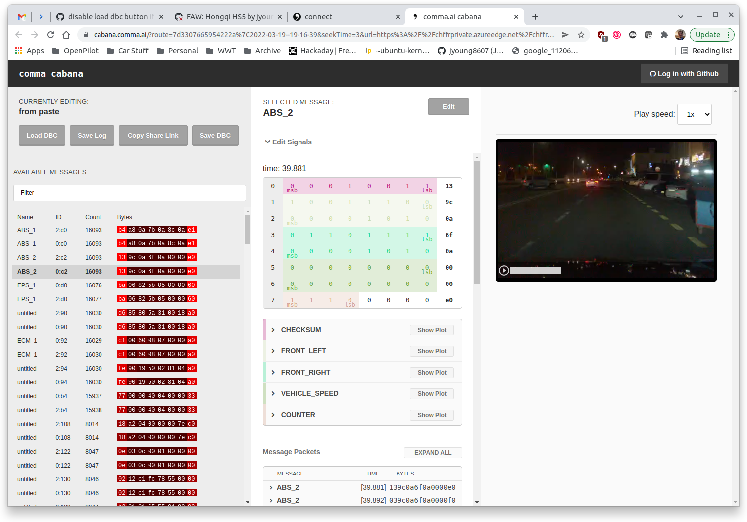This screenshot has width=747, height=522.
Task: Click the browser Home icon
Action: (x=66, y=35)
